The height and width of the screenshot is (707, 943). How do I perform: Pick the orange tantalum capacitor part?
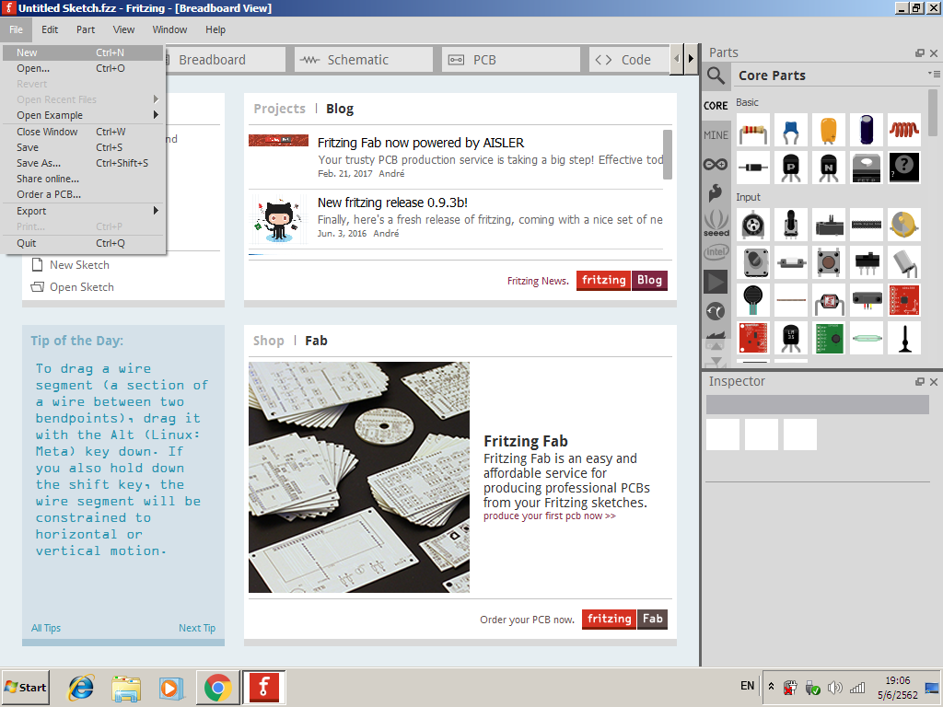829,130
